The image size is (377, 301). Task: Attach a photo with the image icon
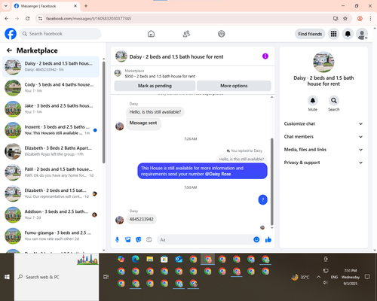click(128, 240)
